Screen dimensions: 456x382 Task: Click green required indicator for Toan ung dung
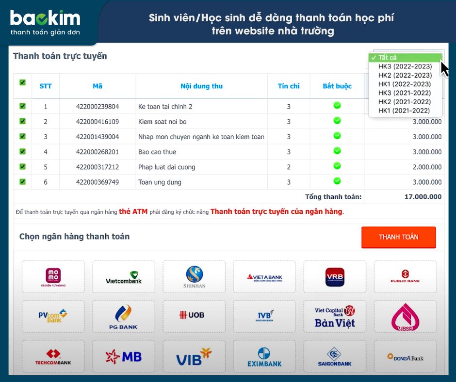tap(337, 181)
